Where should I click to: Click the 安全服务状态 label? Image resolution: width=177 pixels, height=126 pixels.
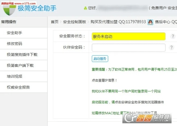pyautogui.click(x=72, y=36)
